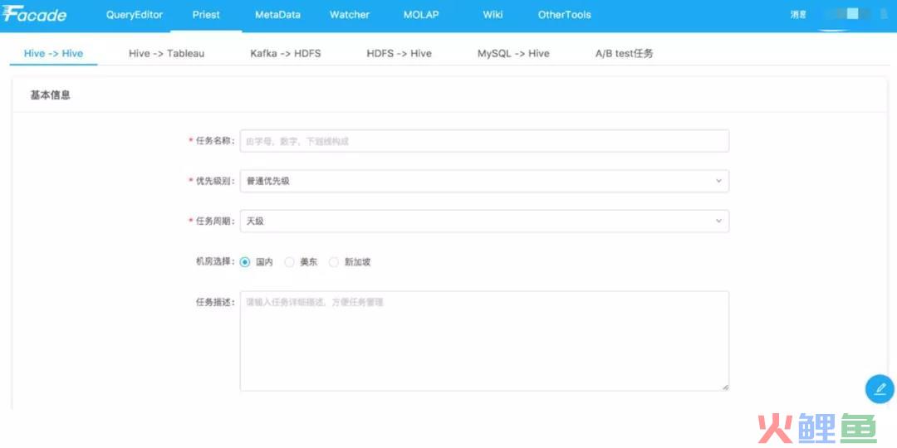Select the 新加坡 radio button
This screenshot has width=897, height=448.
click(x=334, y=262)
